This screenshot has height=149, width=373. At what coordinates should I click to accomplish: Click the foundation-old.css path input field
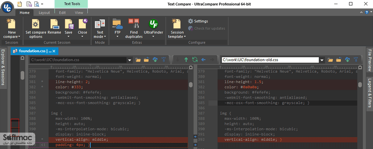270,60
